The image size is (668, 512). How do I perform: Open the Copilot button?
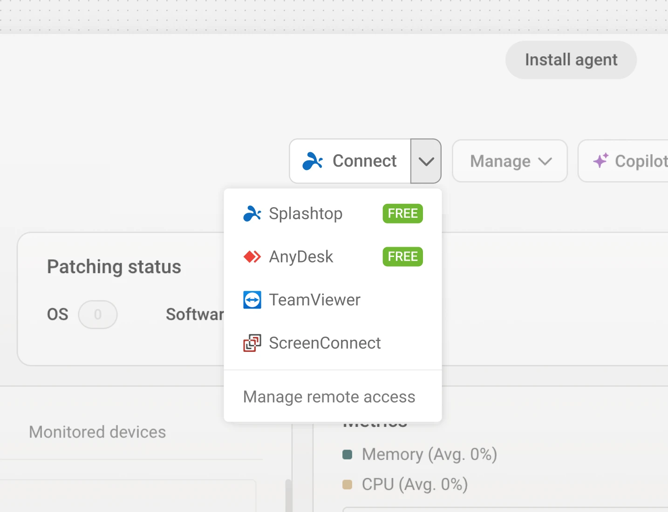623,161
